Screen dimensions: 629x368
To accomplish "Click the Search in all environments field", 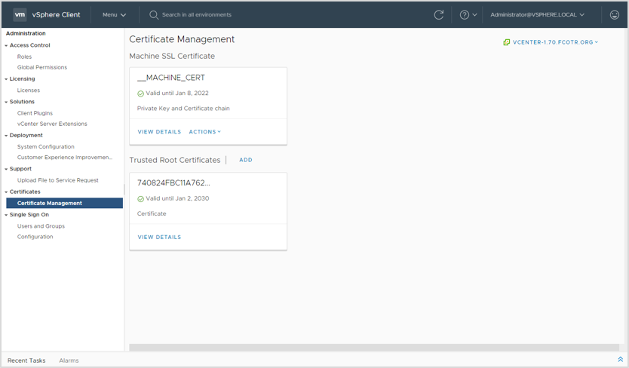I will 197,15.
